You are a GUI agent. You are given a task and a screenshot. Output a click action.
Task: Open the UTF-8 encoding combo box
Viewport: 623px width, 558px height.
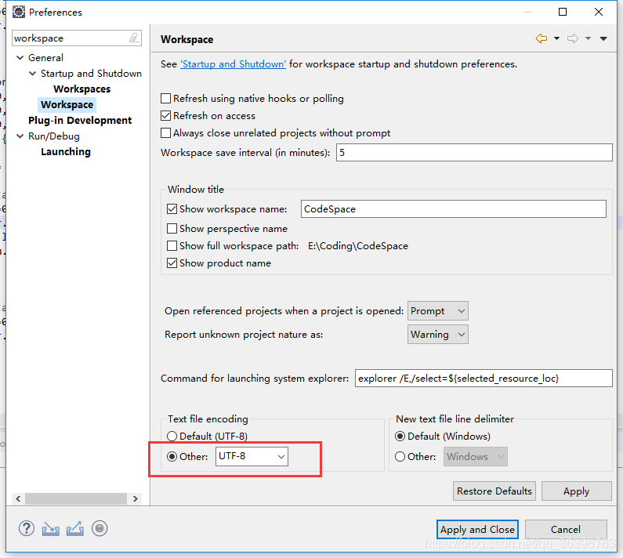coord(252,456)
